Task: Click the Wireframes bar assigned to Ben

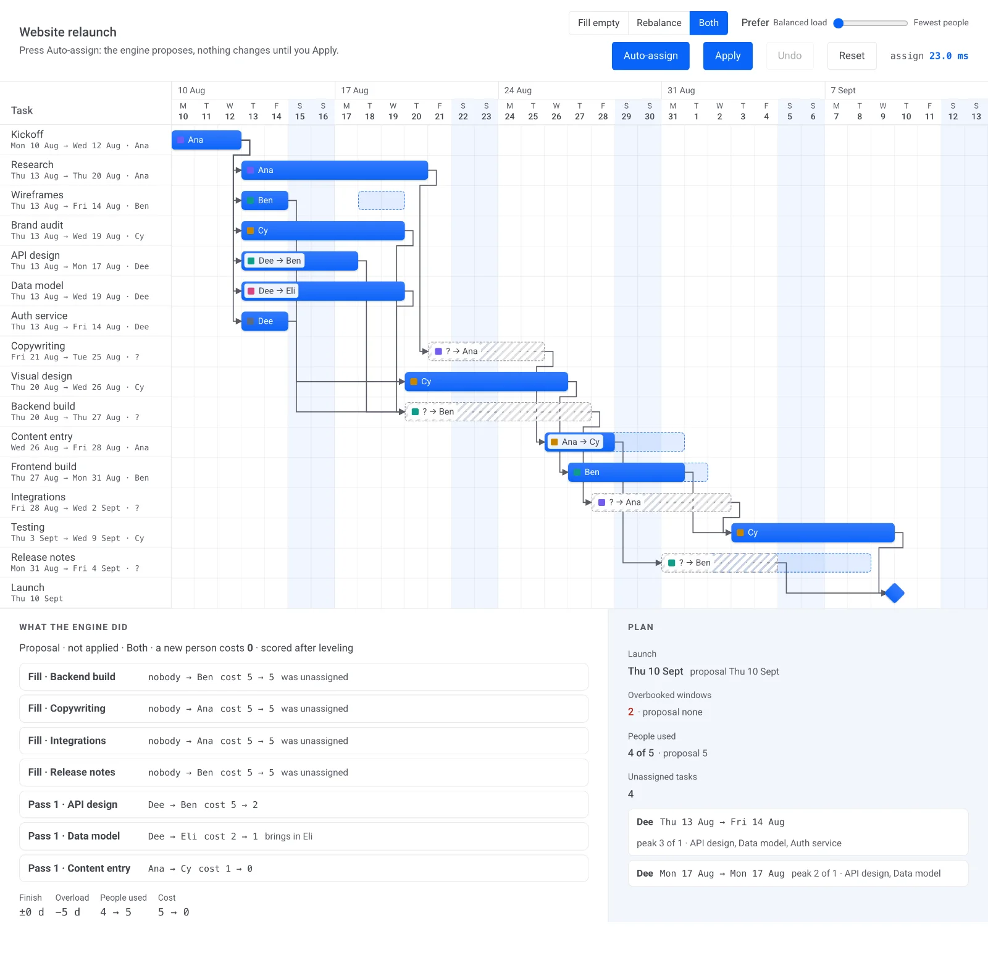Action: 265,200
